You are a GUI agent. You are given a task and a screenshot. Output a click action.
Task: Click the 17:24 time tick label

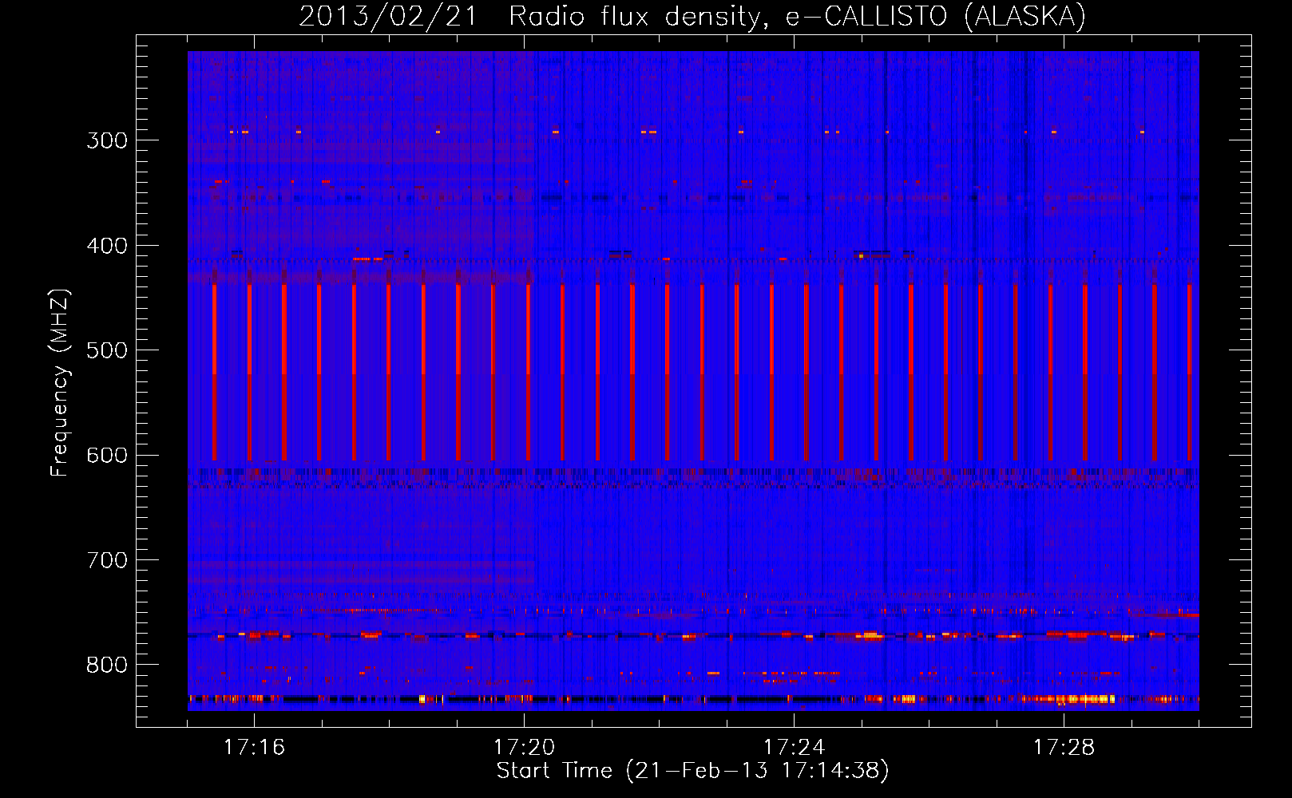pyautogui.click(x=795, y=748)
